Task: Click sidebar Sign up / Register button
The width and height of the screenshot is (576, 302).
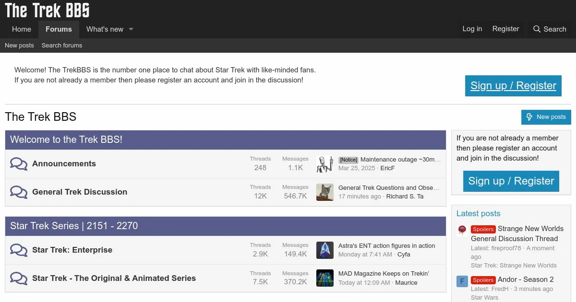Action: (x=511, y=181)
